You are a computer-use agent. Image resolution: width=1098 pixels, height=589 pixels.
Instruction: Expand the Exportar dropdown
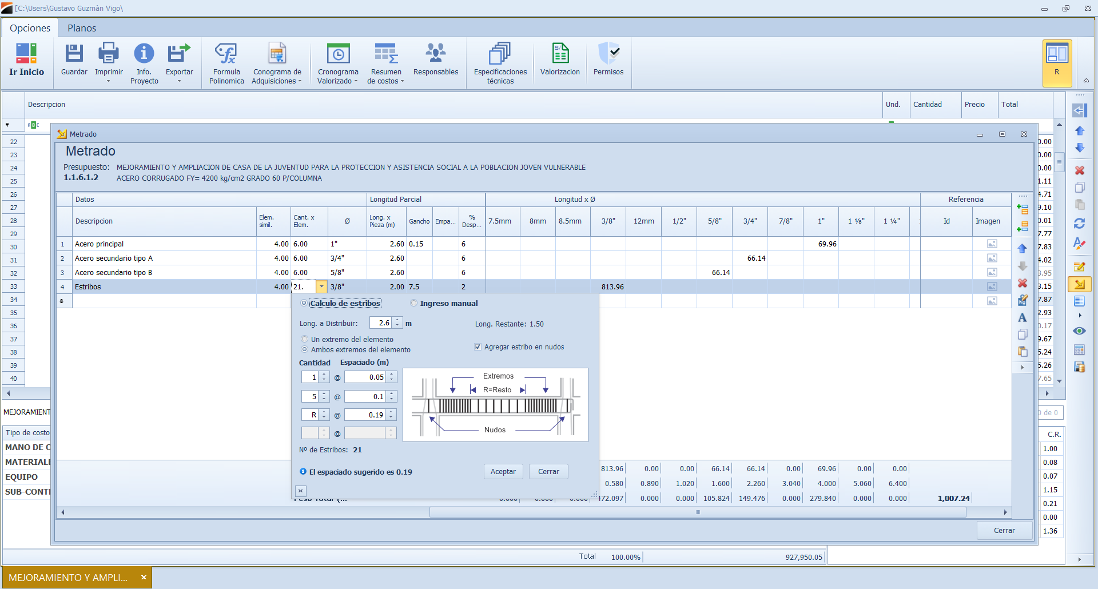pyautogui.click(x=179, y=81)
